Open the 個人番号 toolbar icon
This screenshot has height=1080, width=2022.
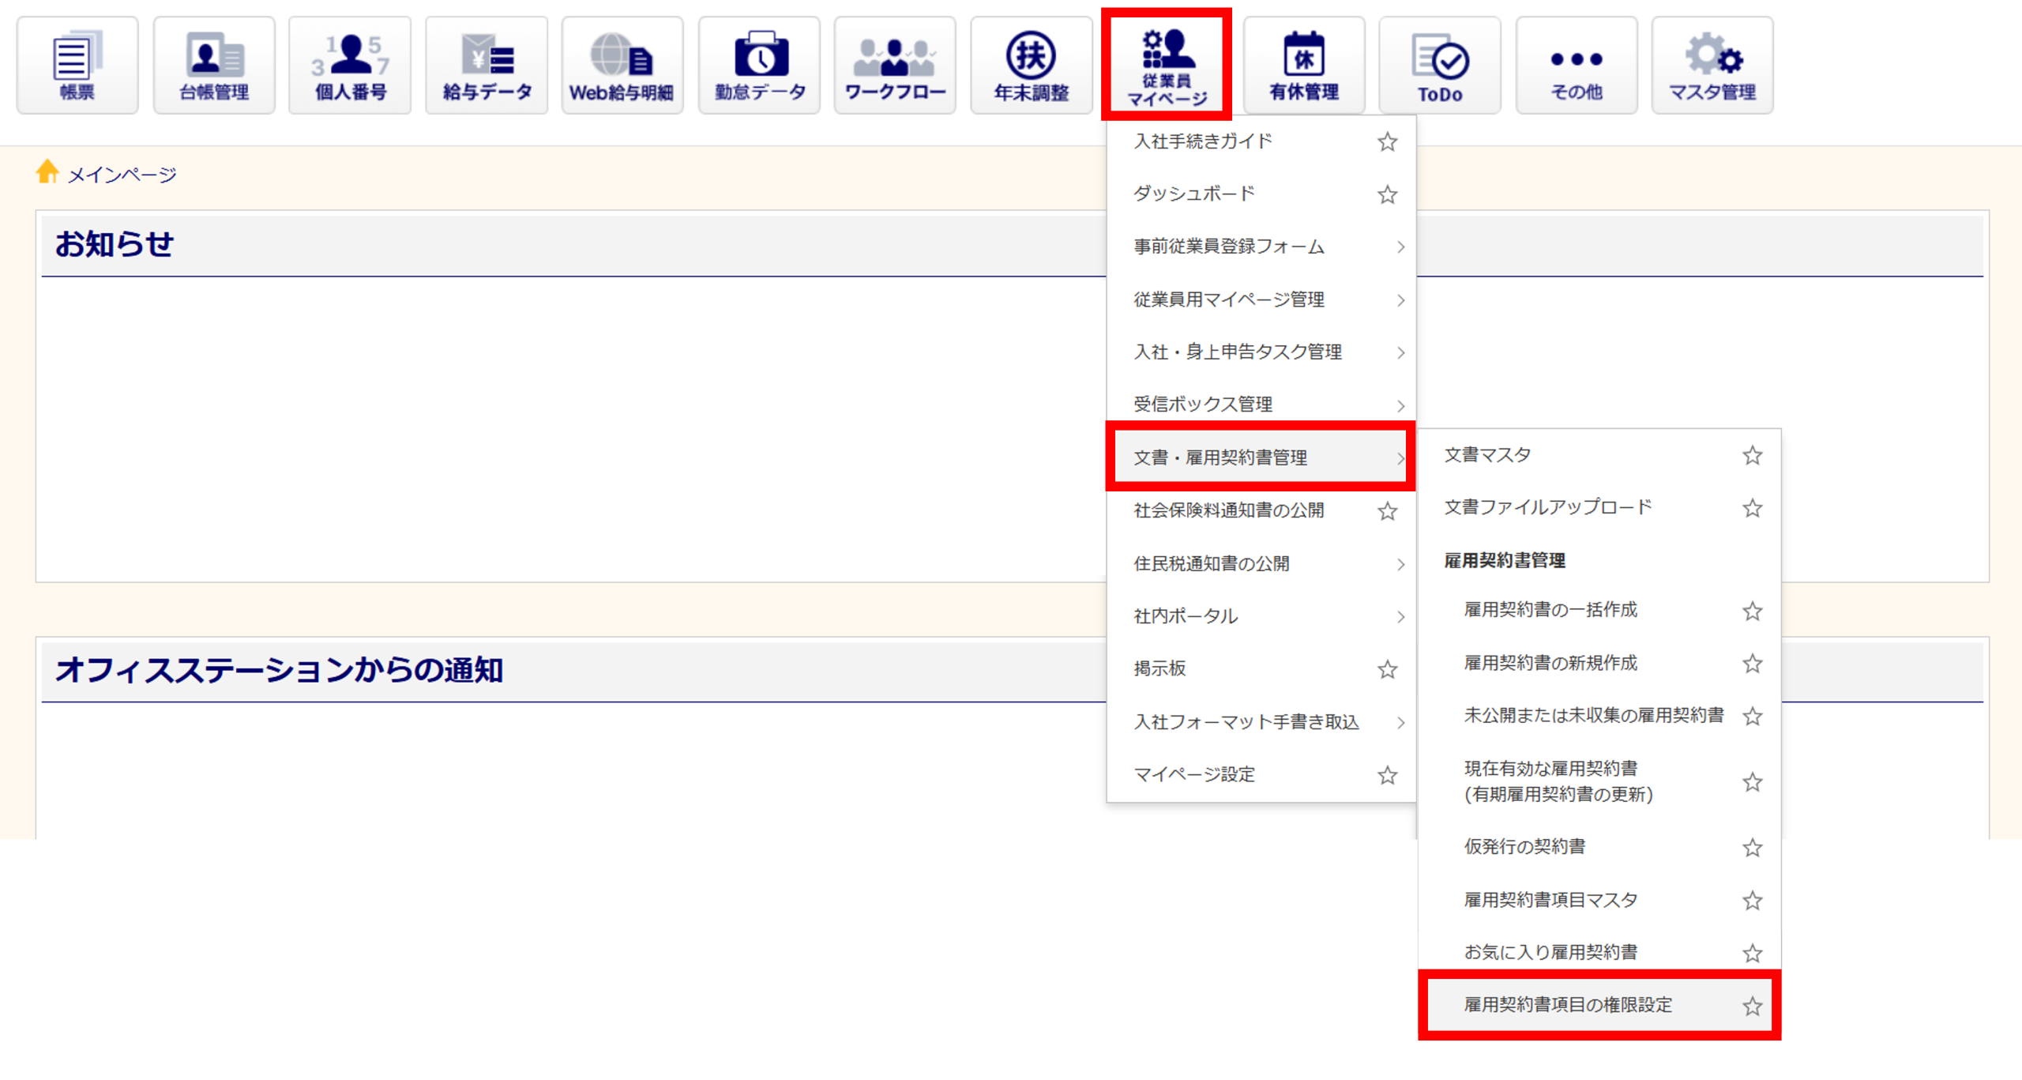coord(350,66)
